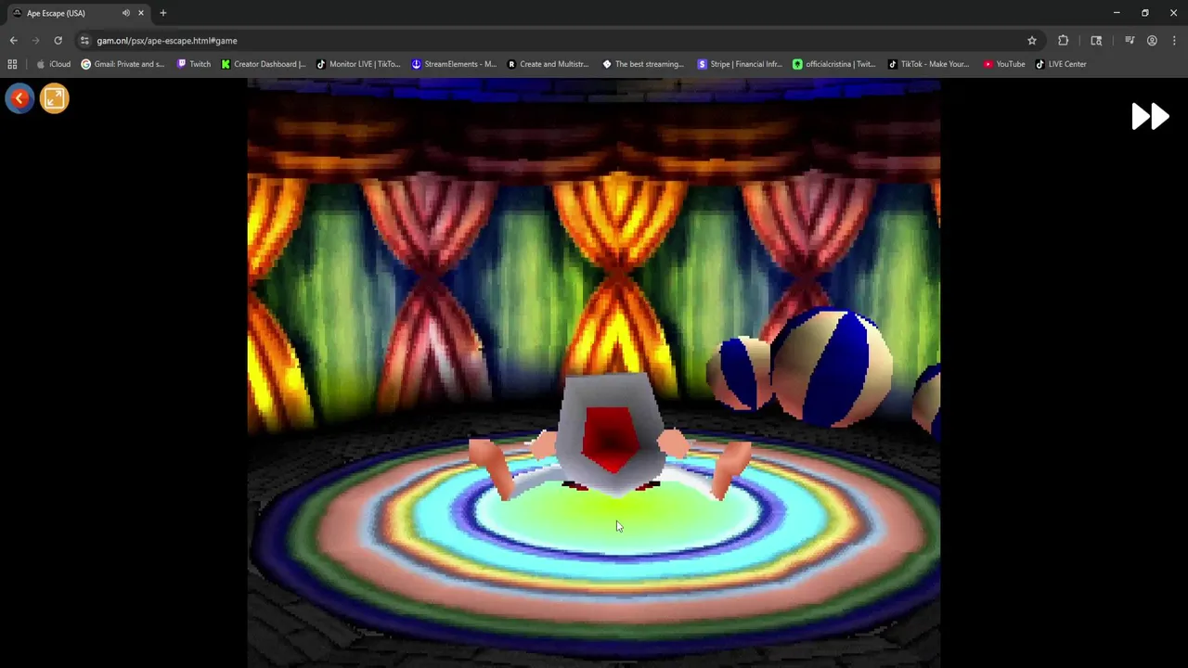
Task: Open the LIVE Center bookmark
Action: [1061, 64]
